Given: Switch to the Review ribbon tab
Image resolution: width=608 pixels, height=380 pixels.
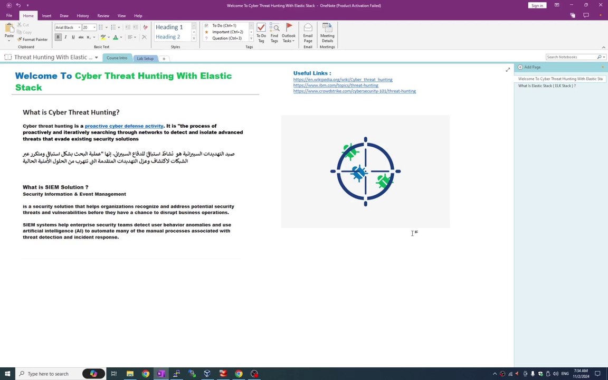Looking at the screenshot, I should (103, 16).
